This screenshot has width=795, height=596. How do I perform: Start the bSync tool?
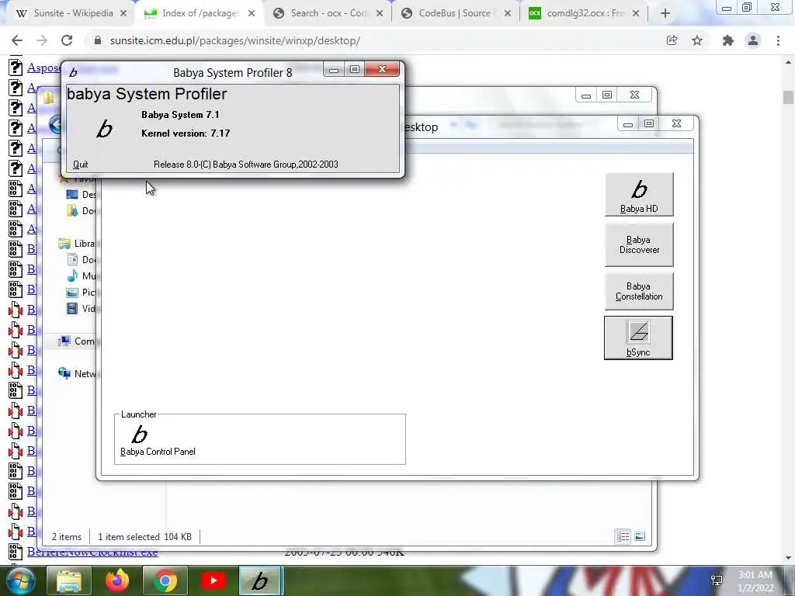coord(638,338)
